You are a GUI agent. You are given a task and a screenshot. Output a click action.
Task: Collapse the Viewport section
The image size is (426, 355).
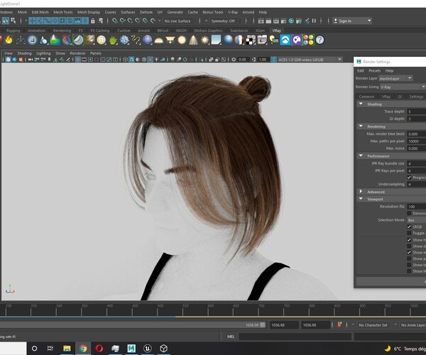(361, 199)
